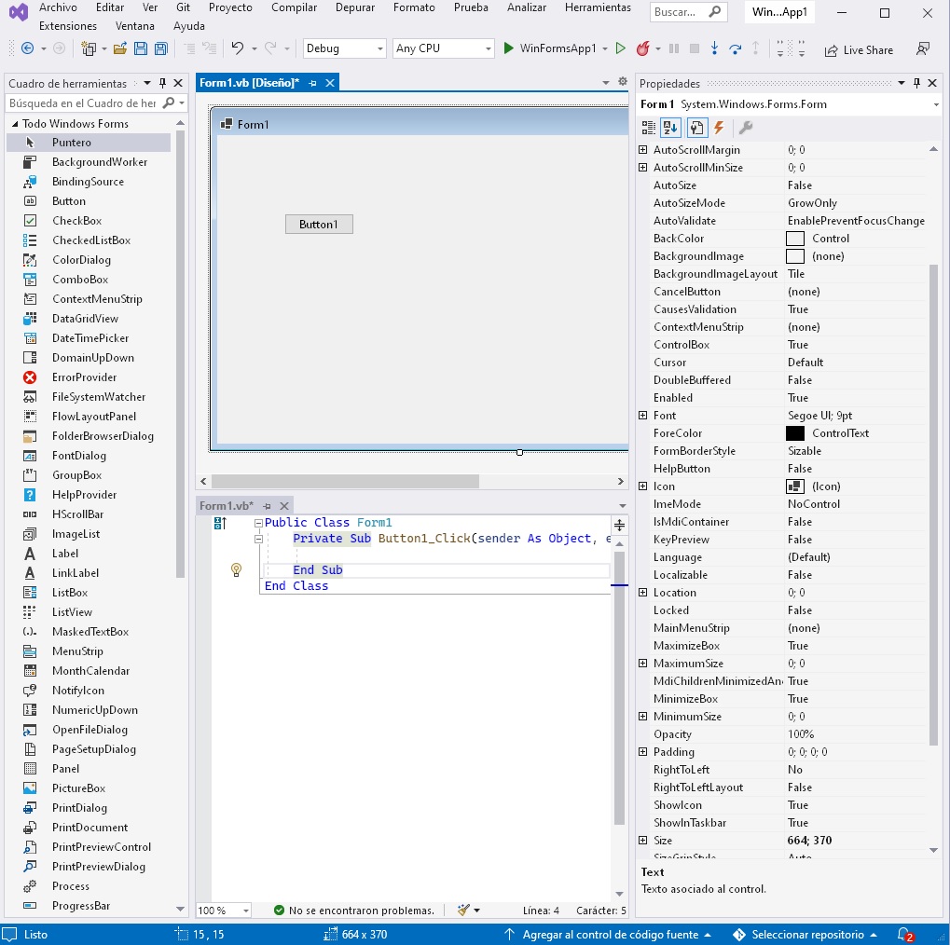
Task: Click Agregar al control de código fuente
Action: tap(610, 935)
